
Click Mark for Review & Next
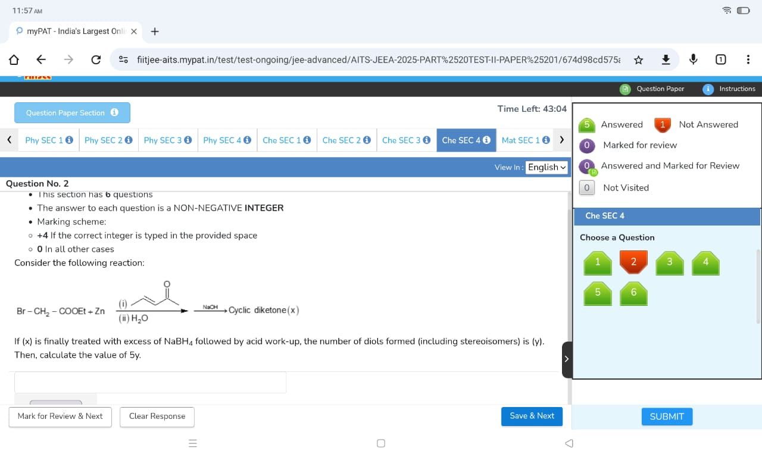click(60, 417)
